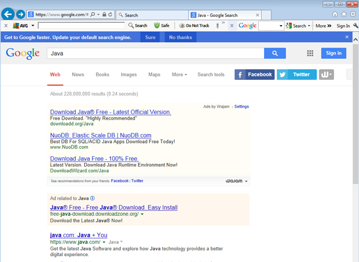Click the vertical page scrollbar

point(355,114)
